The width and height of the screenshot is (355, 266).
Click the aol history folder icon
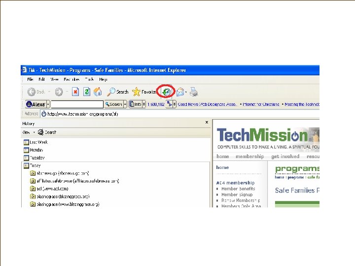pyautogui.click(x=33, y=189)
